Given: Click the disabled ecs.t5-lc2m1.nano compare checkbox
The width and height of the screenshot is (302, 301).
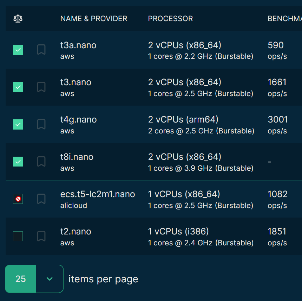Looking at the screenshot, I should click(x=18, y=199).
